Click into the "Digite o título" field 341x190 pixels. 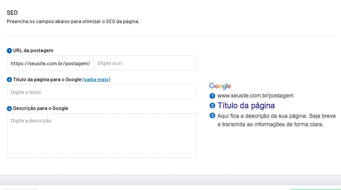(101, 92)
